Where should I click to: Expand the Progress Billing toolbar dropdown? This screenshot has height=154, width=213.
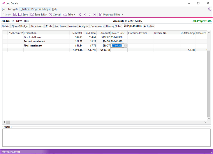click(122, 15)
